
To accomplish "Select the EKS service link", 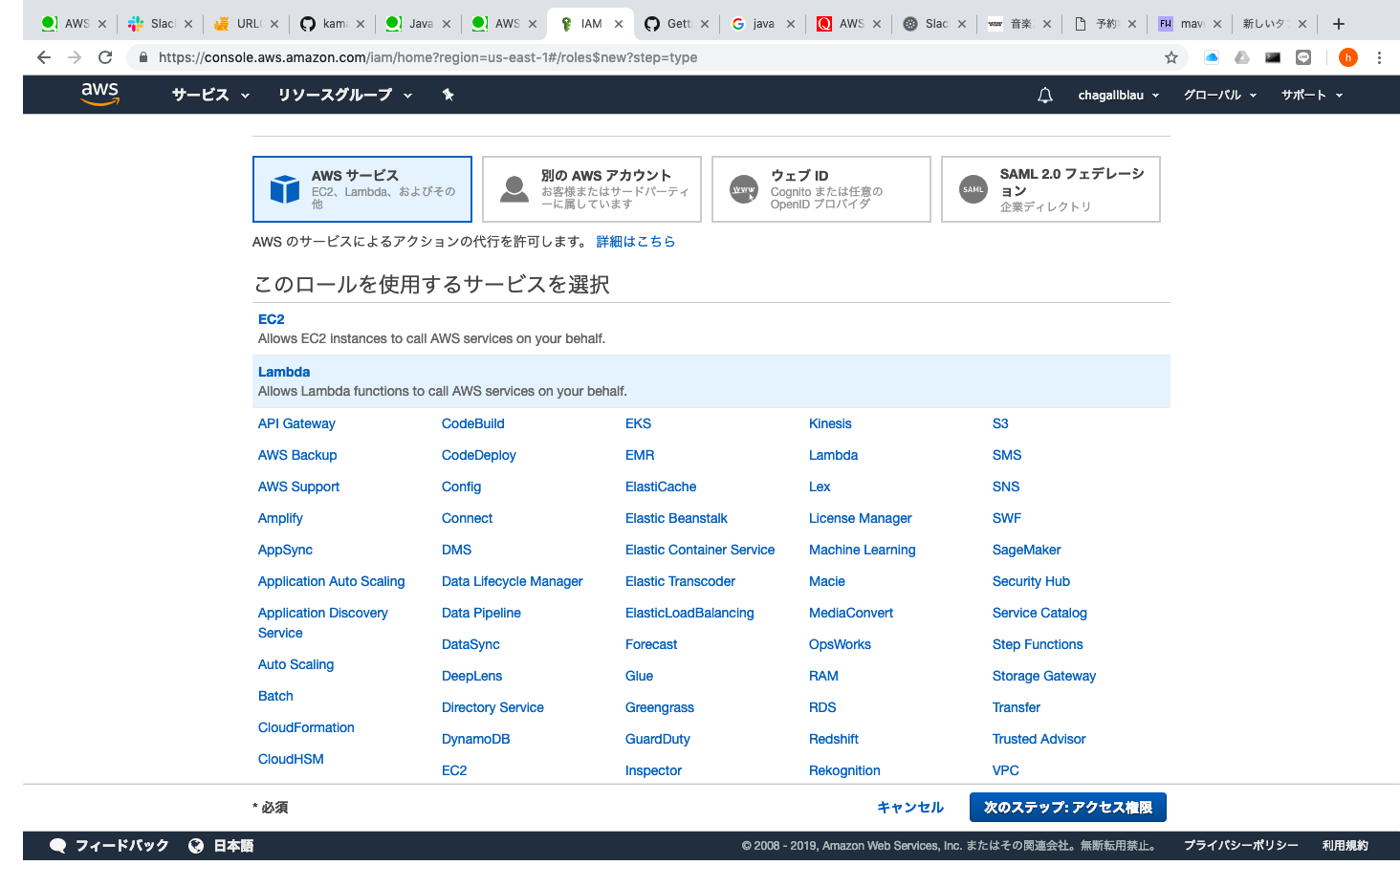I will coord(638,423).
